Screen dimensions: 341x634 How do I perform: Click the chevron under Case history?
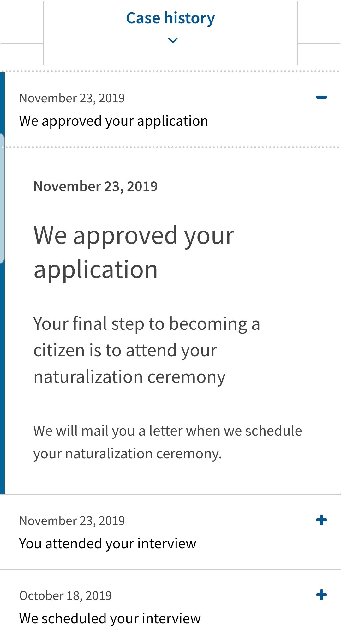pyautogui.click(x=173, y=40)
